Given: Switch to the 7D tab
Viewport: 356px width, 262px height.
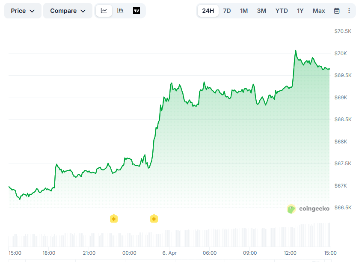Looking at the screenshot, I should (227, 10).
